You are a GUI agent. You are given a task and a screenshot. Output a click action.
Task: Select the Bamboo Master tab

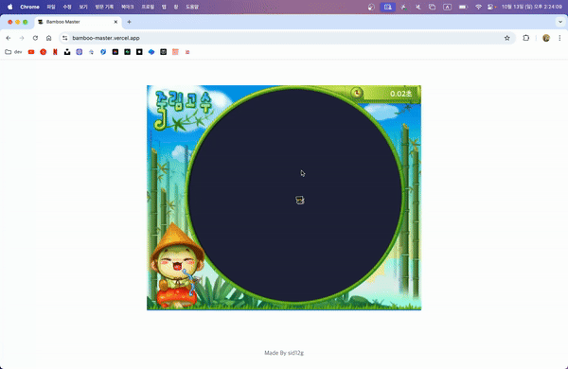pyautogui.click(x=78, y=22)
